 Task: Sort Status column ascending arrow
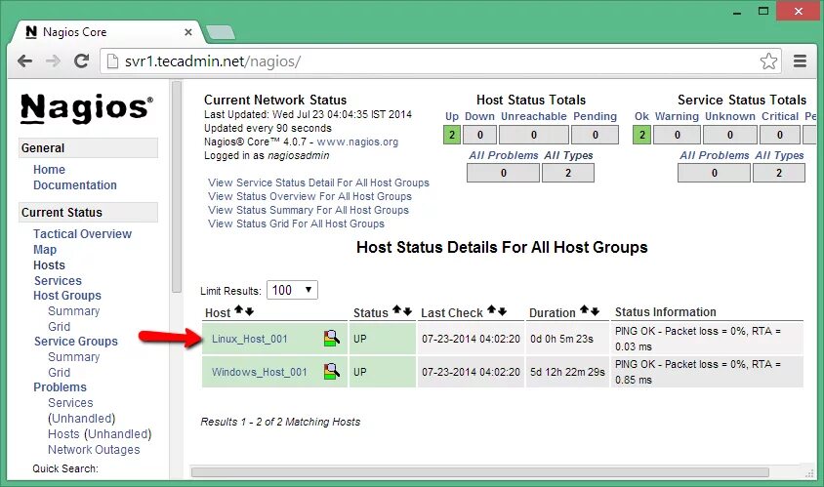pos(396,310)
